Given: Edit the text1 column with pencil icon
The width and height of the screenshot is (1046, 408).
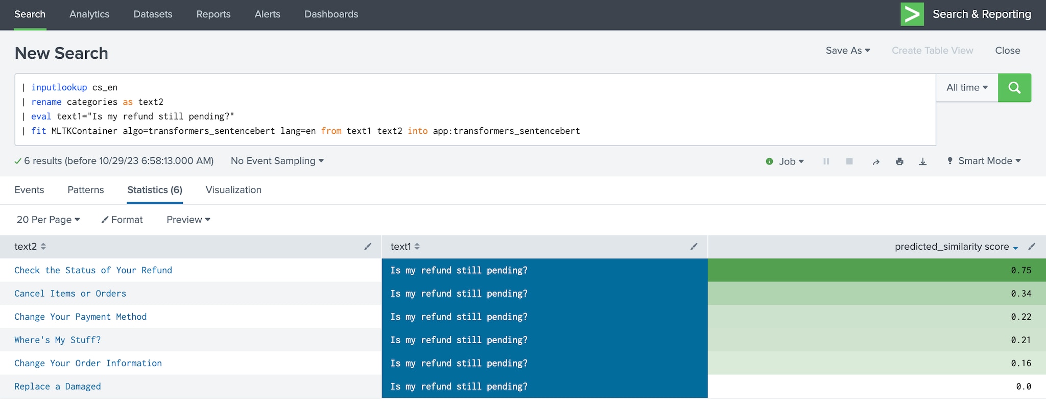Looking at the screenshot, I should point(694,247).
